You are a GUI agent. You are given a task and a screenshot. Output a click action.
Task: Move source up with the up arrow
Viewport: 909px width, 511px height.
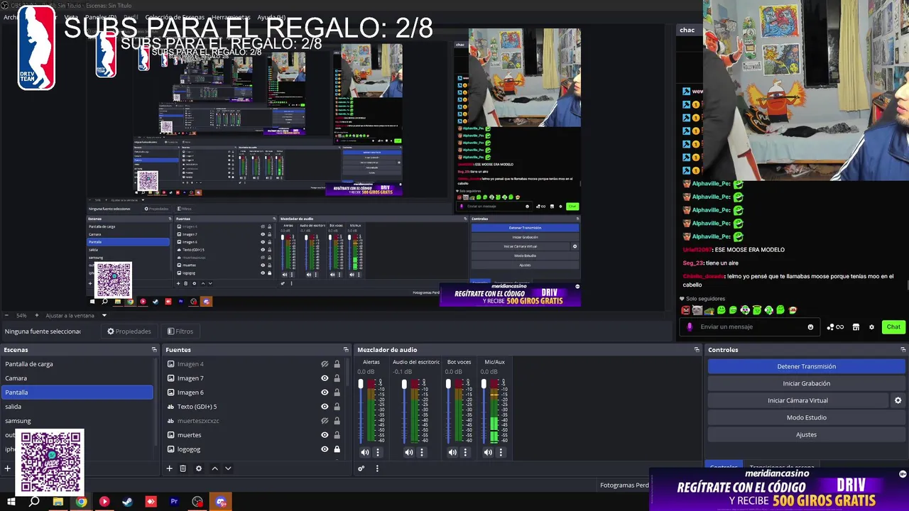pyautogui.click(x=214, y=468)
